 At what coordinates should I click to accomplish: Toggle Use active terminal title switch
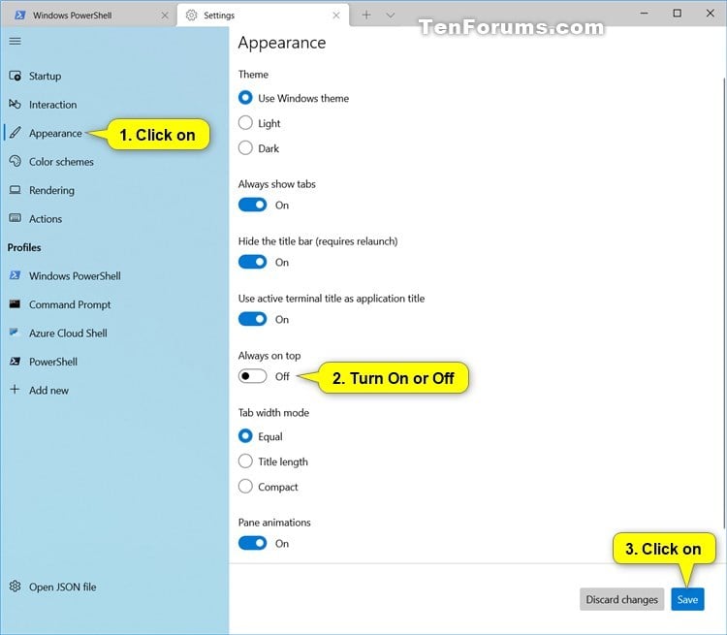(x=253, y=319)
